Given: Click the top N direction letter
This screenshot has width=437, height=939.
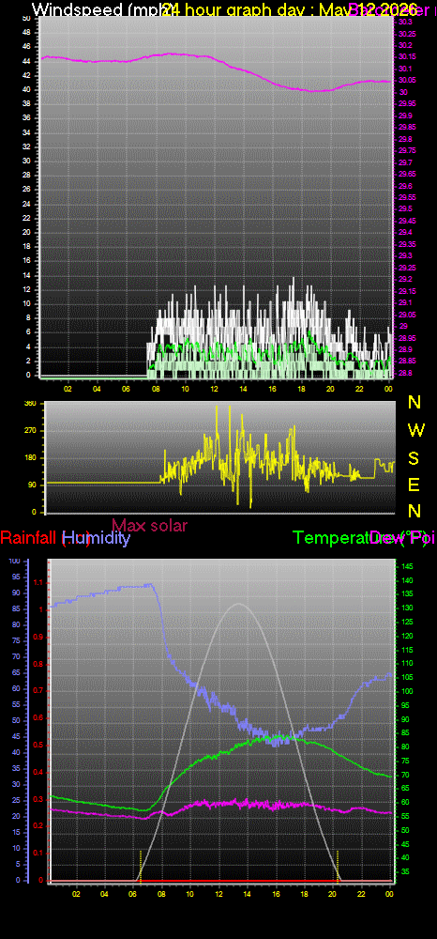Looking at the screenshot, I should click(414, 403).
